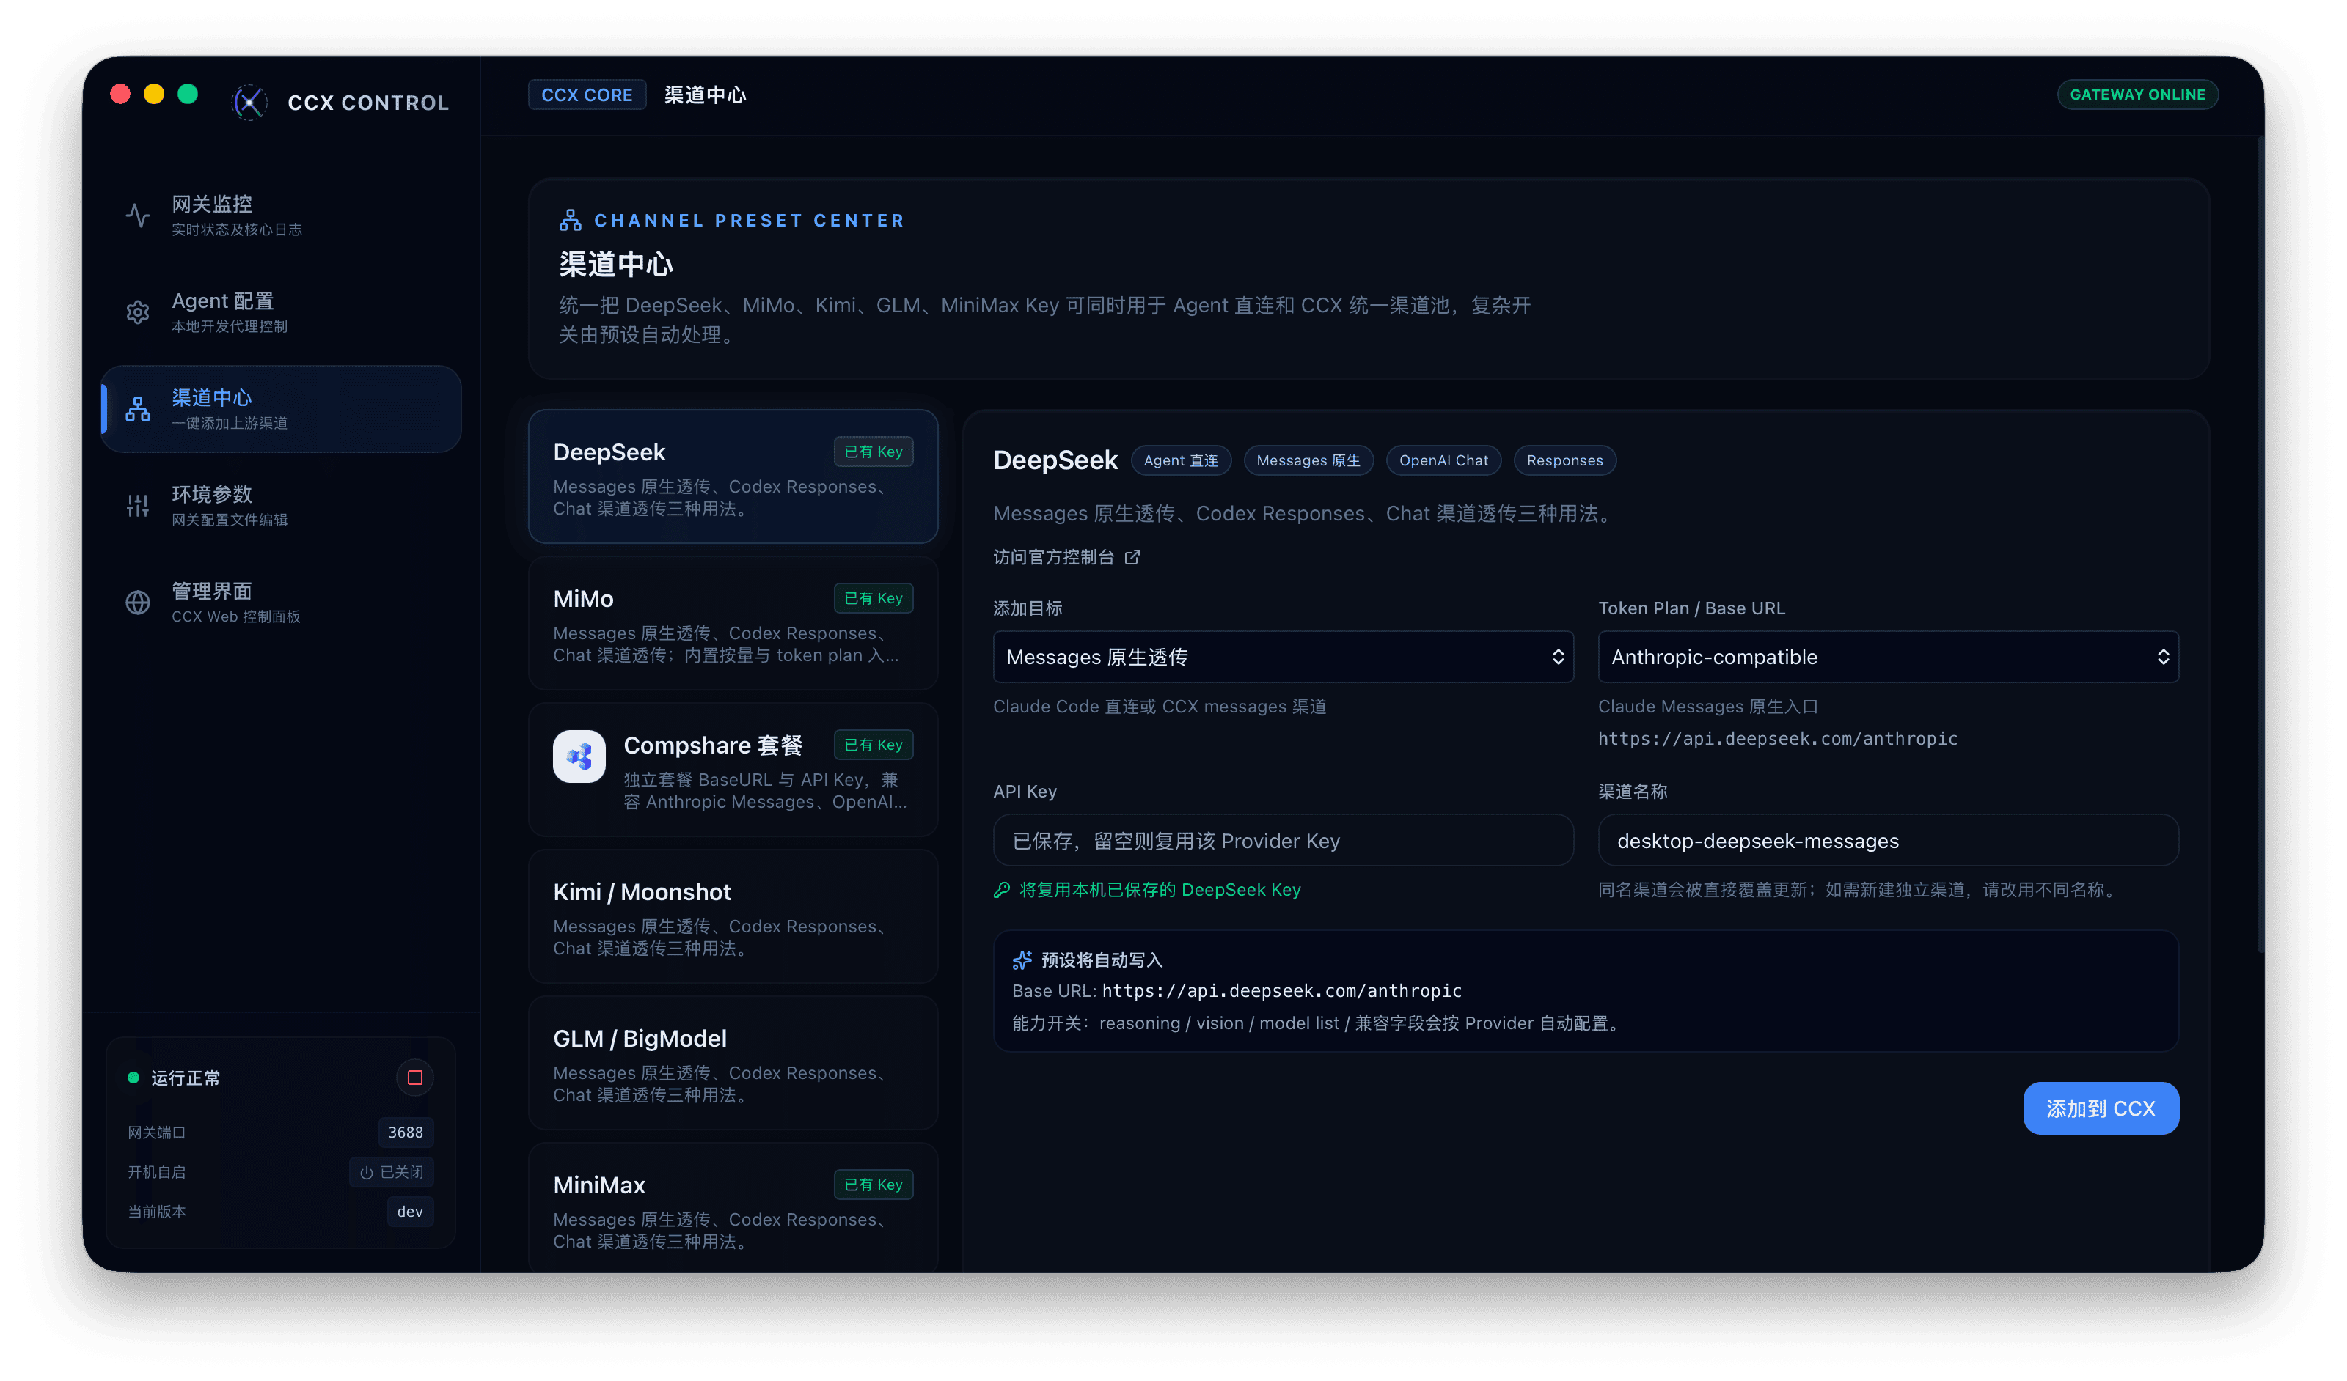Click the Responses tag
Viewport: 2347px width, 1381px height.
[1564, 460]
